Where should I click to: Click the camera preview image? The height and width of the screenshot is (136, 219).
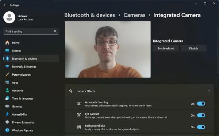pos(108,49)
